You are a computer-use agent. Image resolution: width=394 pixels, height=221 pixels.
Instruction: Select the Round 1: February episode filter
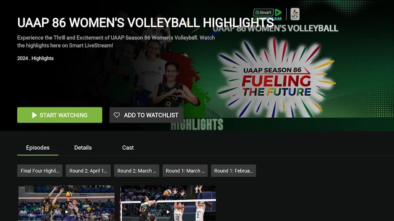tap(233, 171)
